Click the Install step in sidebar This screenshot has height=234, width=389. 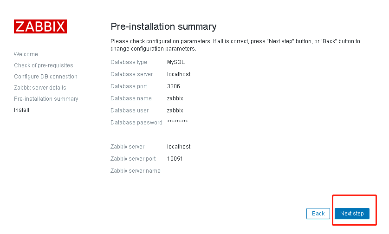coord(21,110)
